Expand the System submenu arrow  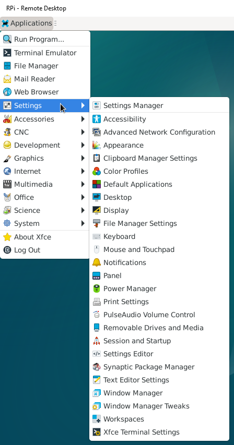pos(83,223)
